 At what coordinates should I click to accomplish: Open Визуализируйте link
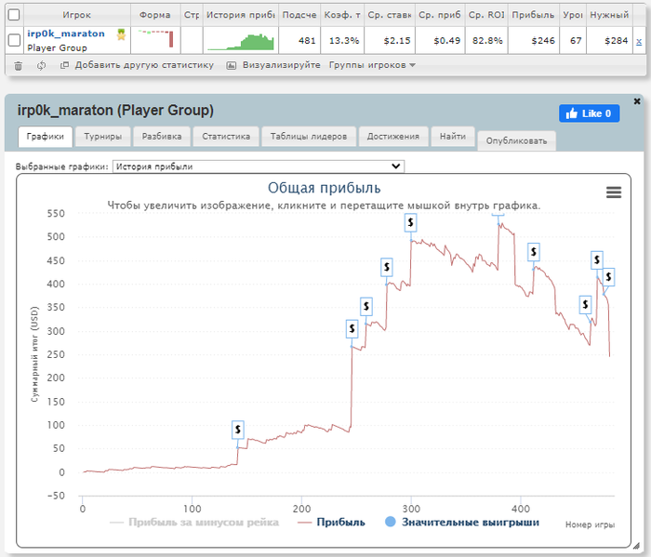point(281,65)
